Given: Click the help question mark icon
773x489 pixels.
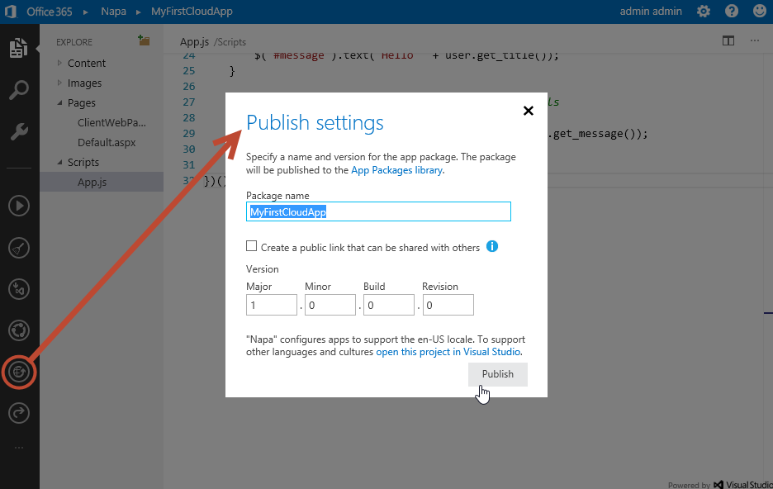Looking at the screenshot, I should coord(732,12).
